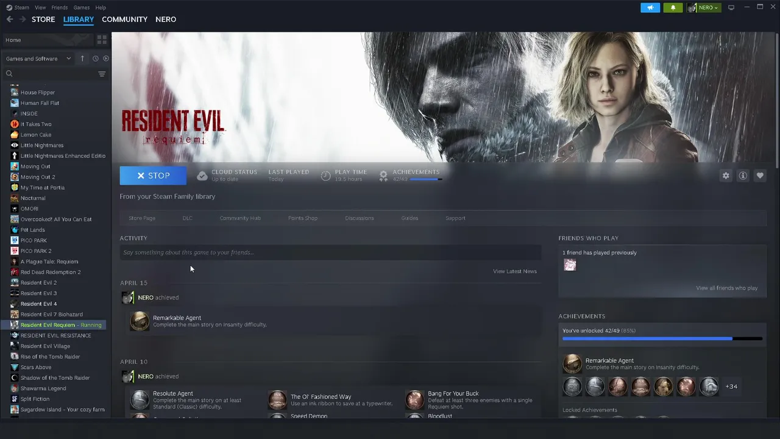780x439 pixels.
Task: Click View all friends who play
Action: pos(727,288)
